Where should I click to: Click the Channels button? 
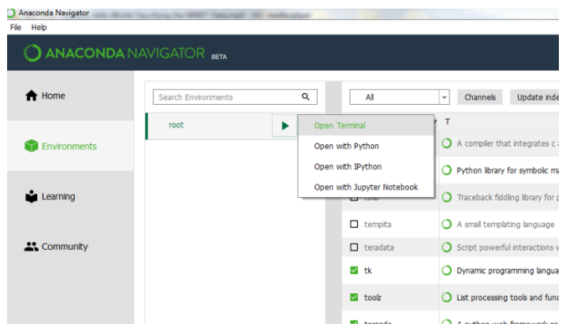(480, 97)
